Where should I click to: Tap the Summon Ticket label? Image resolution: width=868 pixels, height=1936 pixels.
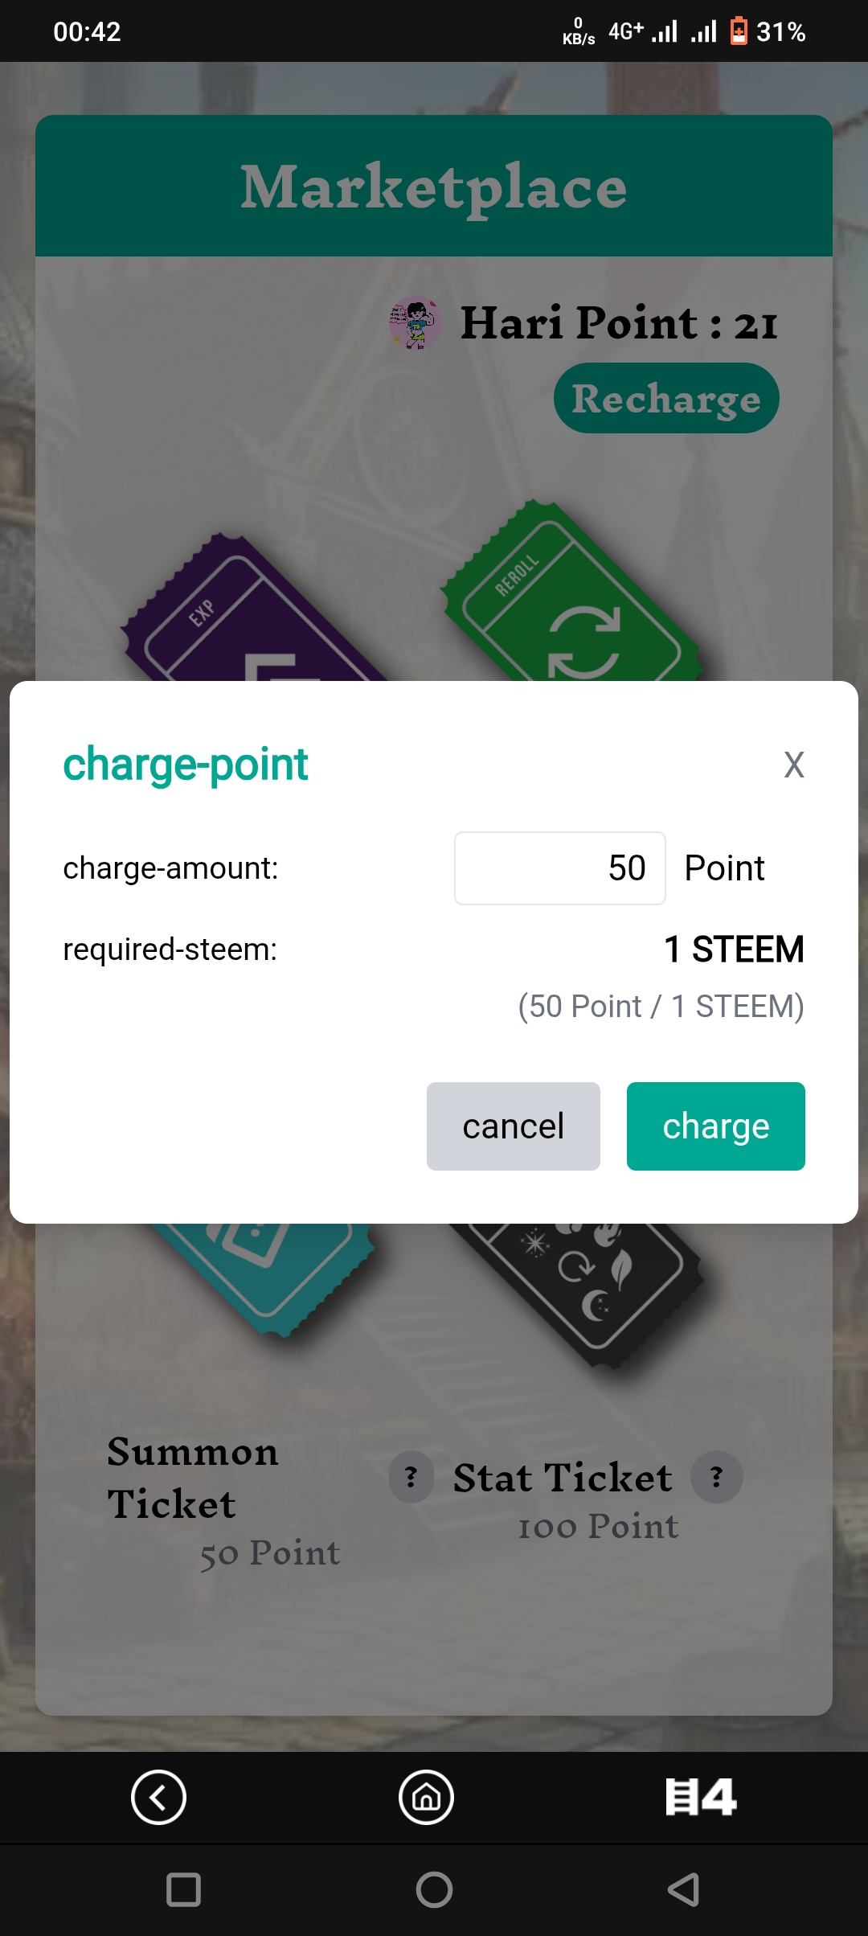tap(193, 1478)
